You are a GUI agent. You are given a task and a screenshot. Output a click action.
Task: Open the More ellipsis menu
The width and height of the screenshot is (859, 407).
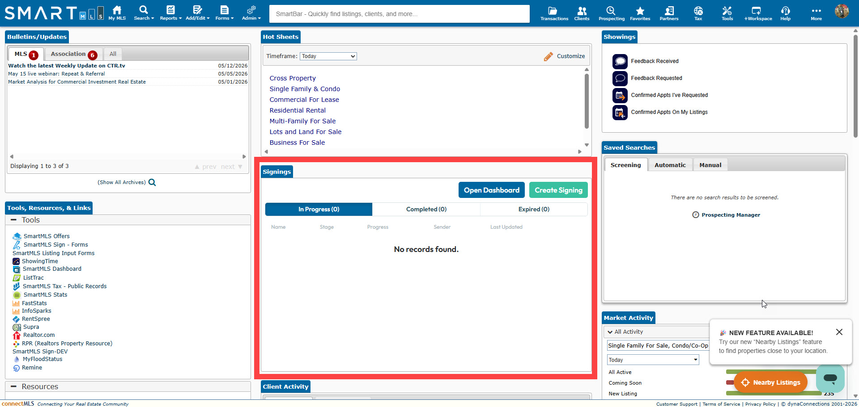(816, 13)
